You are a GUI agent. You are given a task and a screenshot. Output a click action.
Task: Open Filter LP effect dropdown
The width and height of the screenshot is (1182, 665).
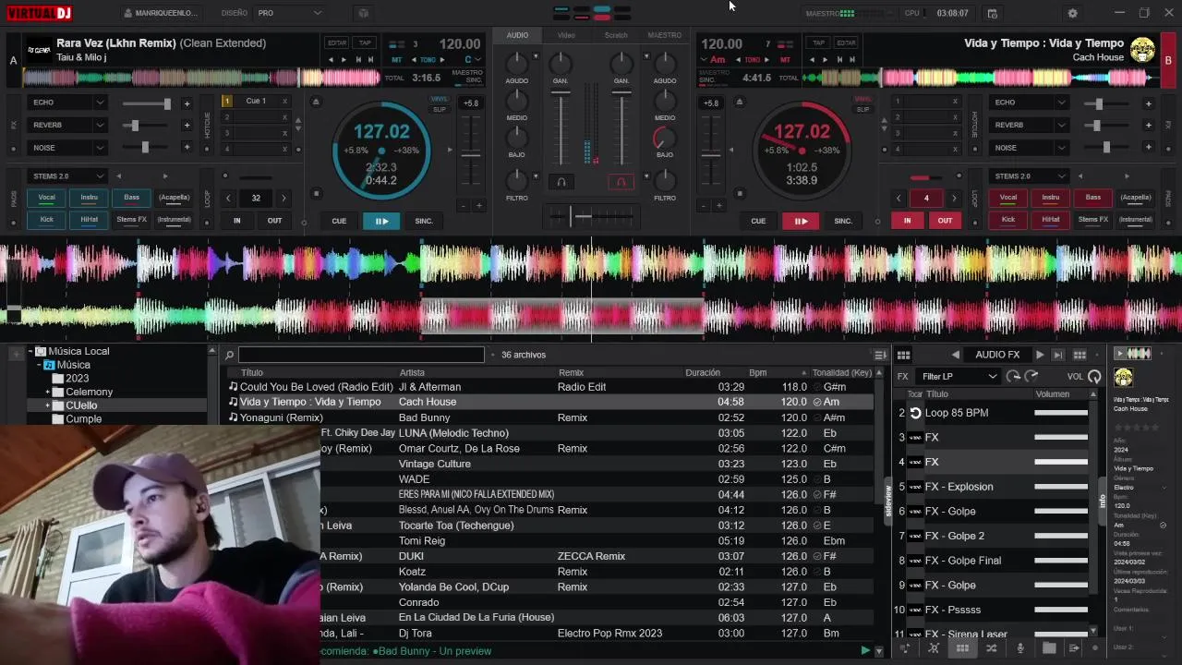959,376
